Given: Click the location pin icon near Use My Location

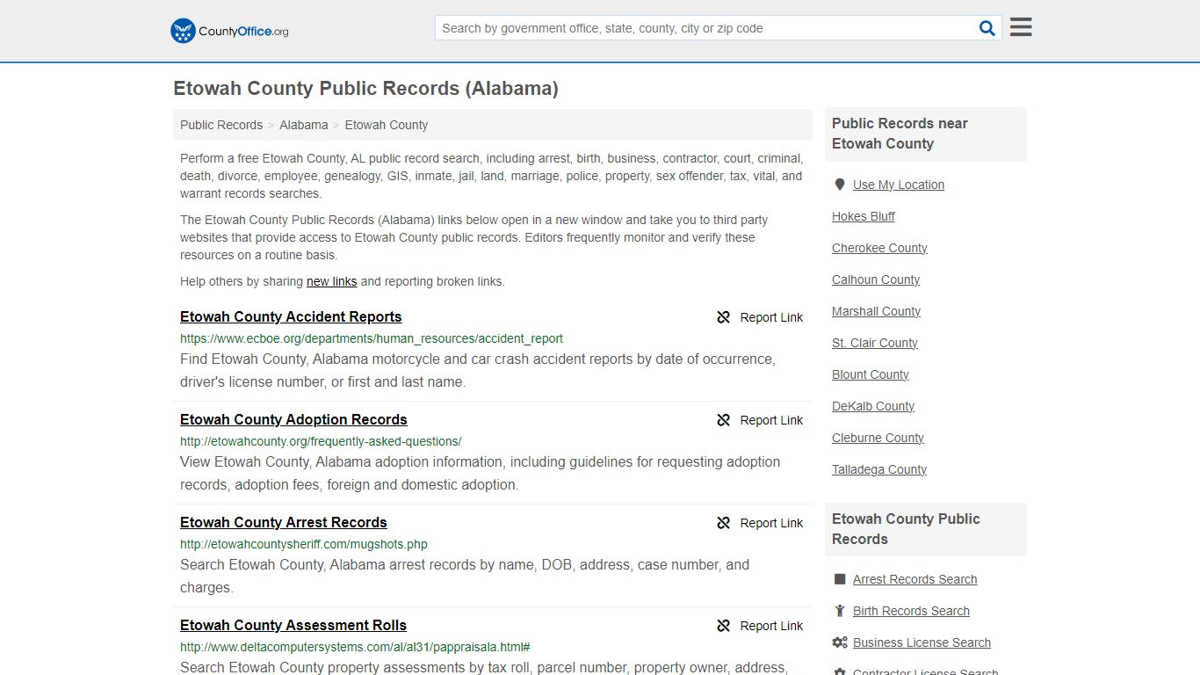Looking at the screenshot, I should (840, 184).
